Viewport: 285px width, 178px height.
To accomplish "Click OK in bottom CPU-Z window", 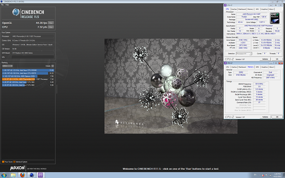I will coord(277,117).
